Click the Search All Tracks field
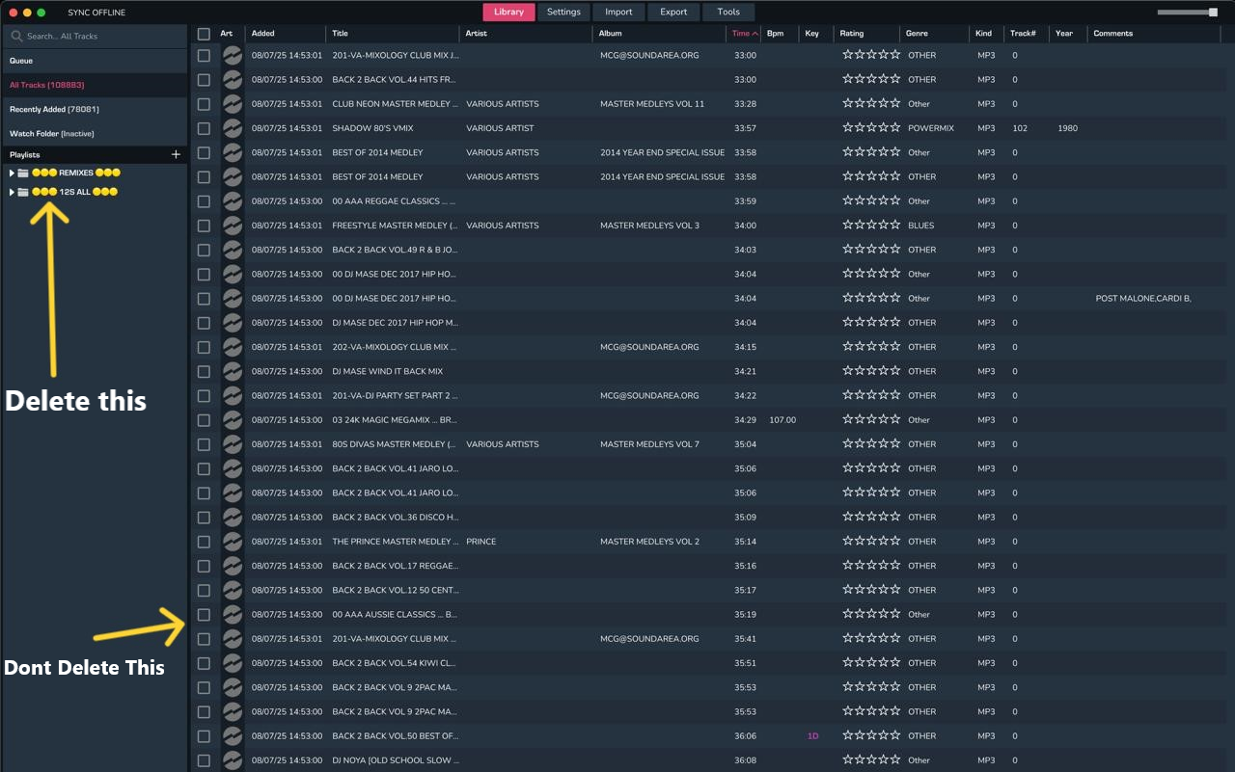1235x772 pixels. (x=96, y=36)
